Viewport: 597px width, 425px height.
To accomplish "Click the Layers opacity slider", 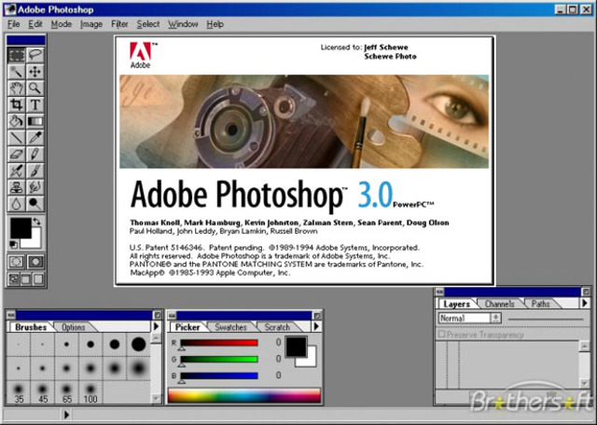I will pos(546,319).
